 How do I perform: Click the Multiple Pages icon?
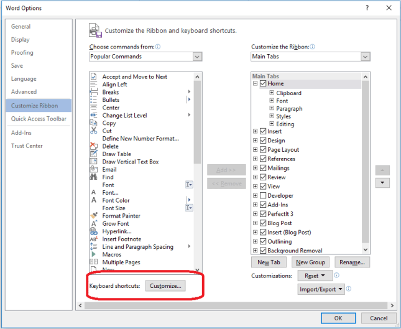[94, 262]
